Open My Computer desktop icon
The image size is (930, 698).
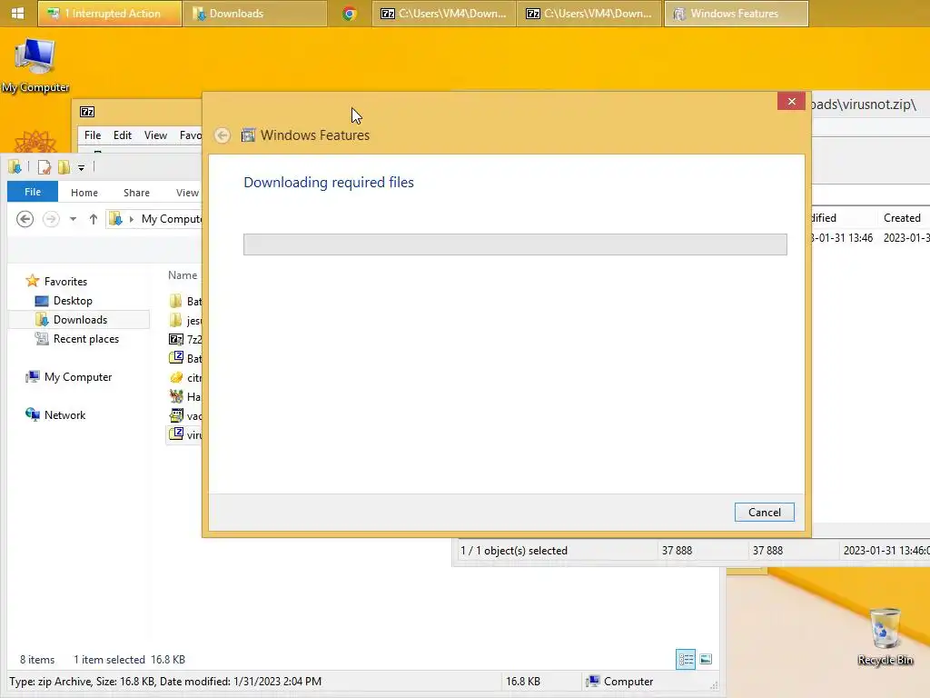click(x=35, y=65)
